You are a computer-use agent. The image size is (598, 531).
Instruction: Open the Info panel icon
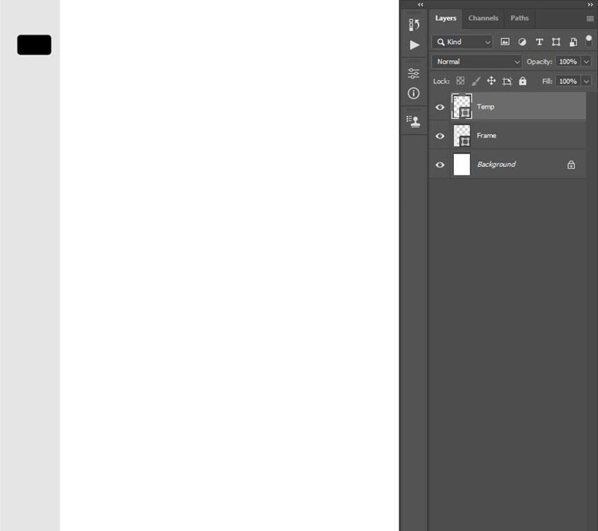click(413, 94)
